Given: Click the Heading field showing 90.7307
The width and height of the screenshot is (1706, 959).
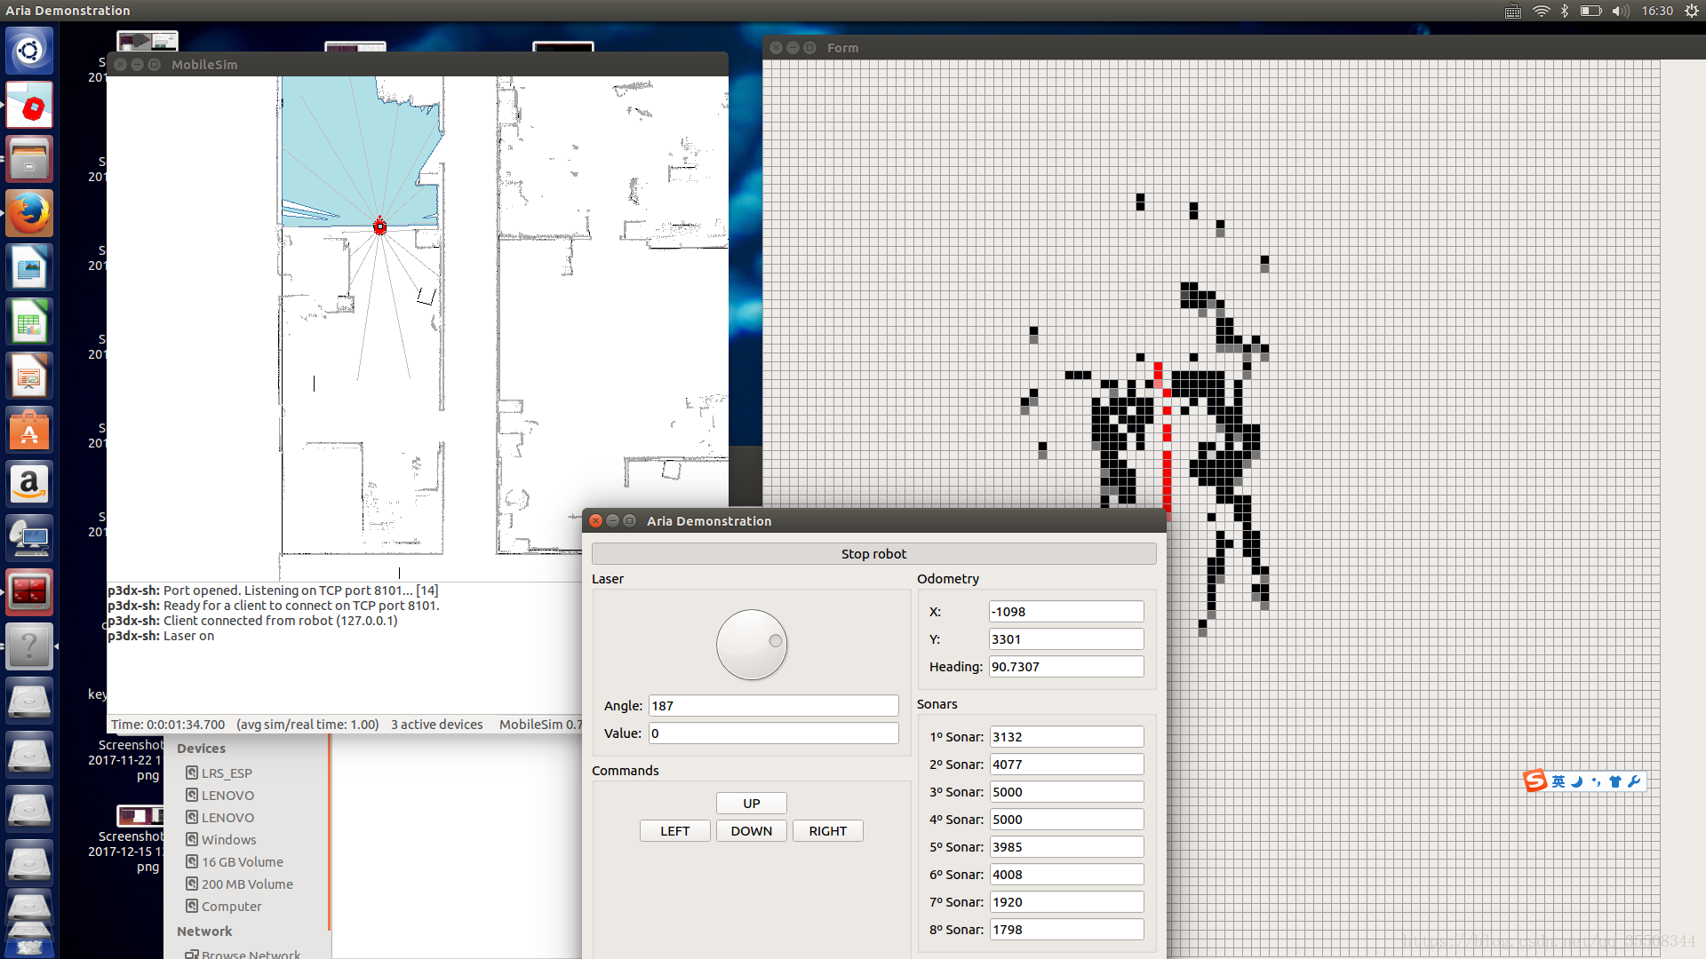Looking at the screenshot, I should tap(1066, 666).
